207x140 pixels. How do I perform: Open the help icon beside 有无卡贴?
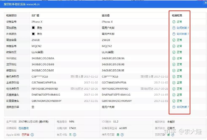click(75, 135)
